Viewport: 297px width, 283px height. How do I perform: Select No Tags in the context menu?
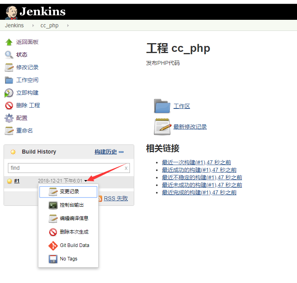tap(68, 259)
